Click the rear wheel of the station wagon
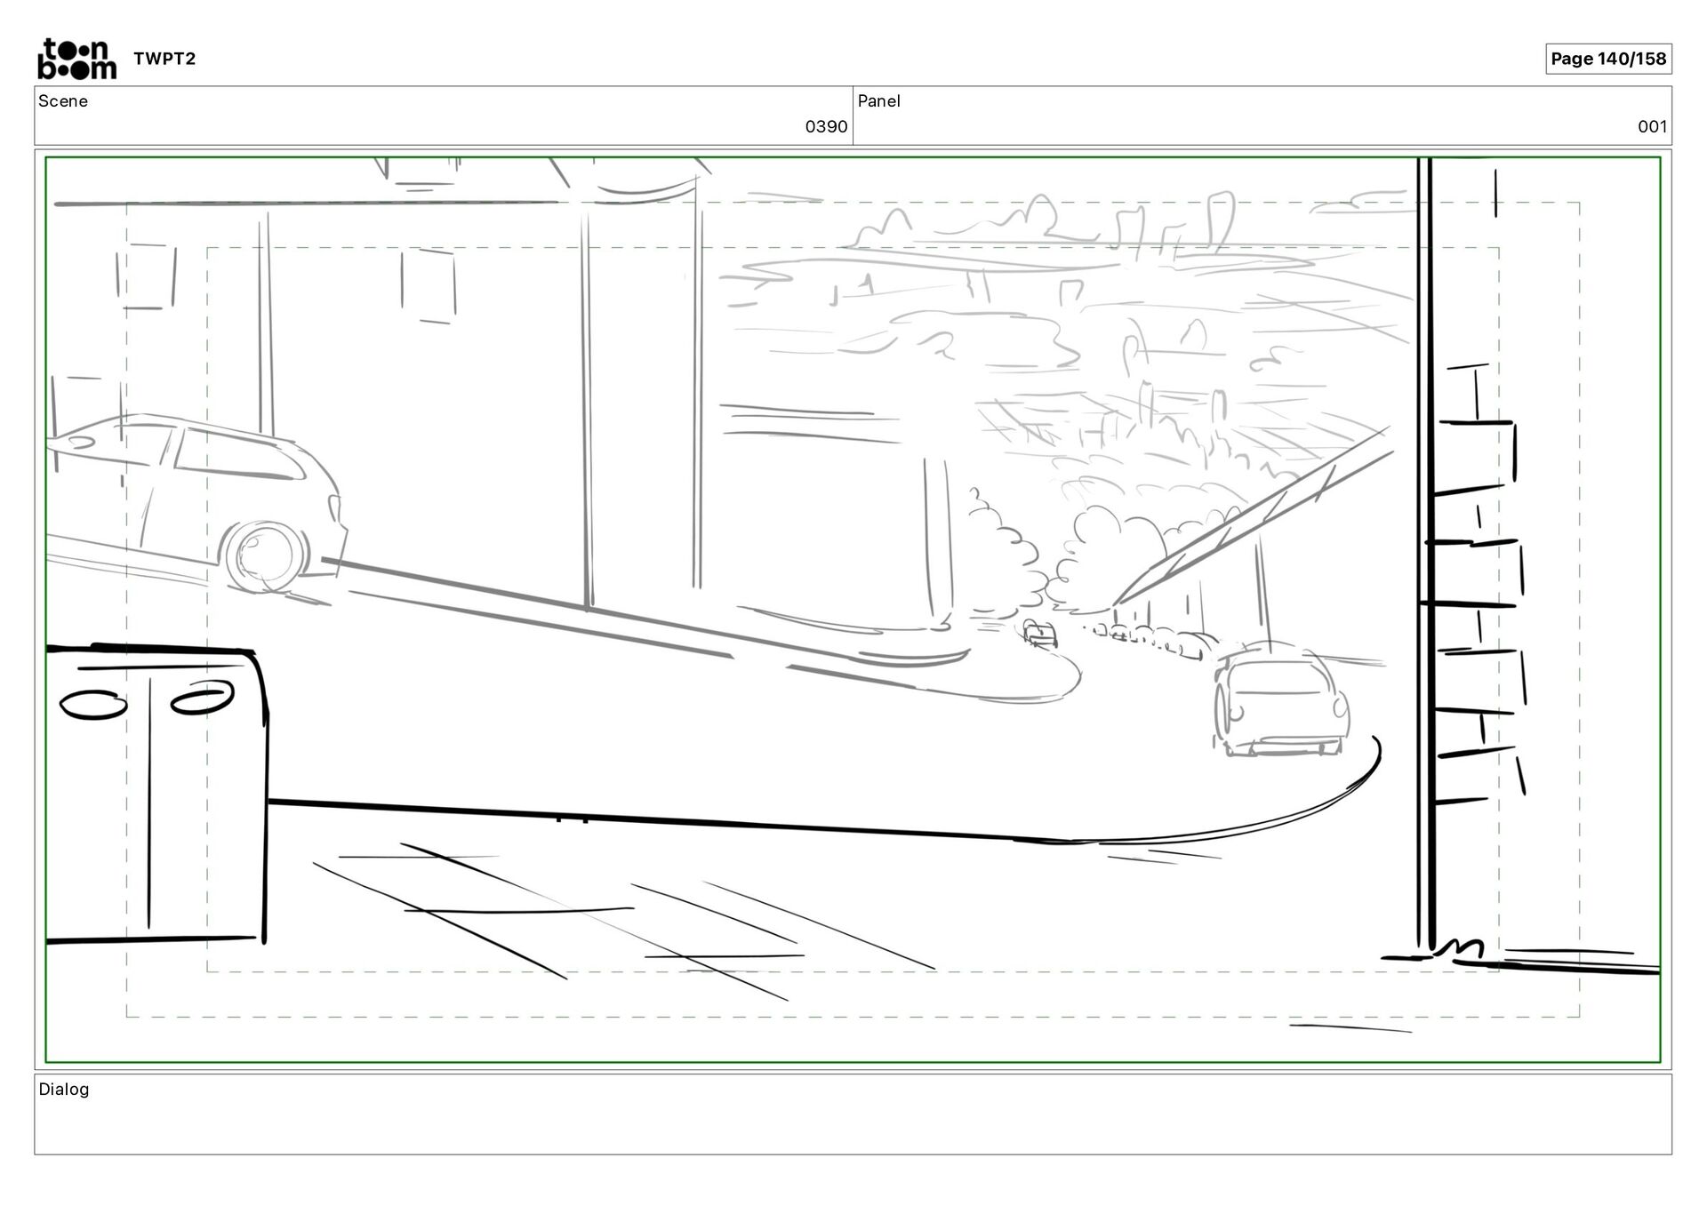Image resolution: width=1707 pixels, height=1206 pixels. (263, 555)
